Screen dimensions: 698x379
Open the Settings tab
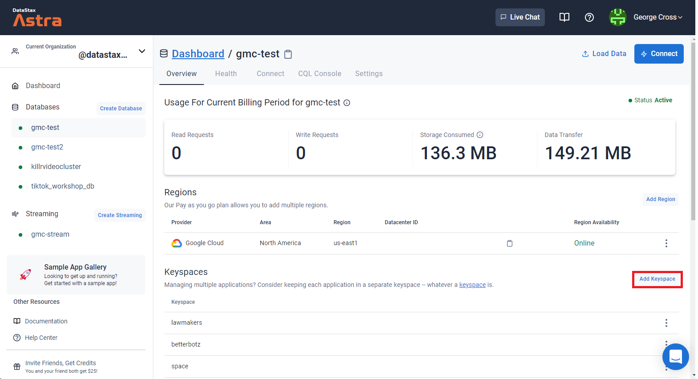tap(369, 74)
